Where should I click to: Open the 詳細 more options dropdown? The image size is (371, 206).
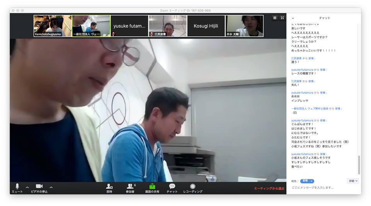[x=353, y=181]
